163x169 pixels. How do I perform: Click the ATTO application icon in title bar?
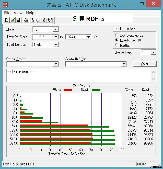5,5
